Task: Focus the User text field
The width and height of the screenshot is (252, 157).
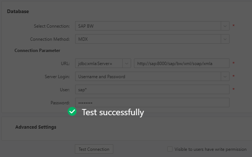Action: [x=152, y=90]
